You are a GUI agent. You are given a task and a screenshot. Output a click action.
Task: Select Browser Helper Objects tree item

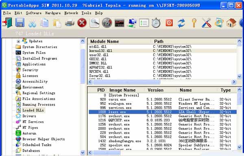[x=44, y=139]
